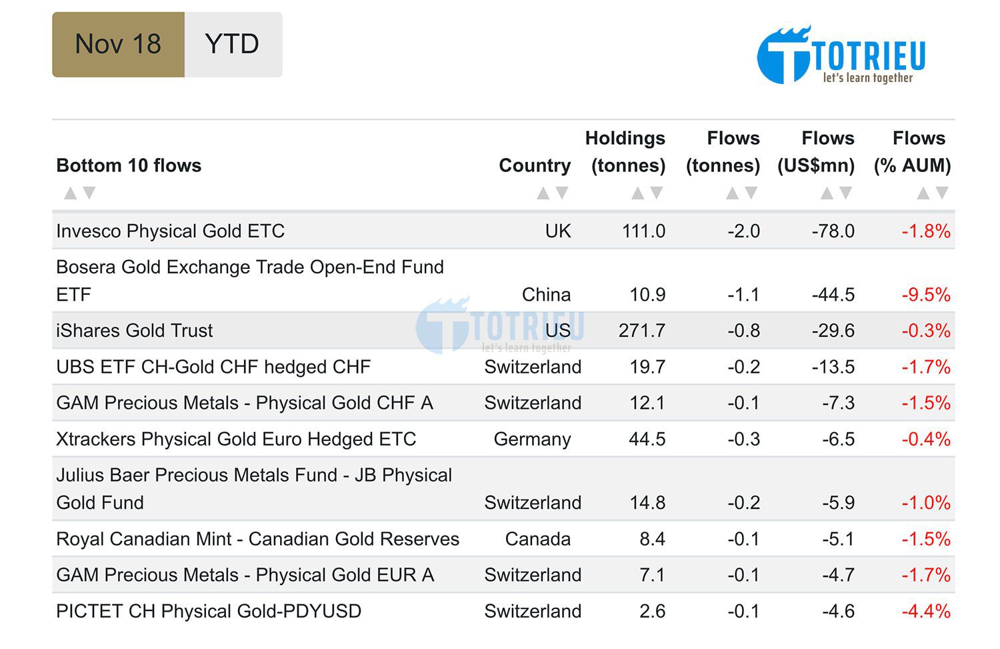Sort Flows (US$mn) ascending arrow
This screenshot has width=1000, height=649.
tap(827, 193)
